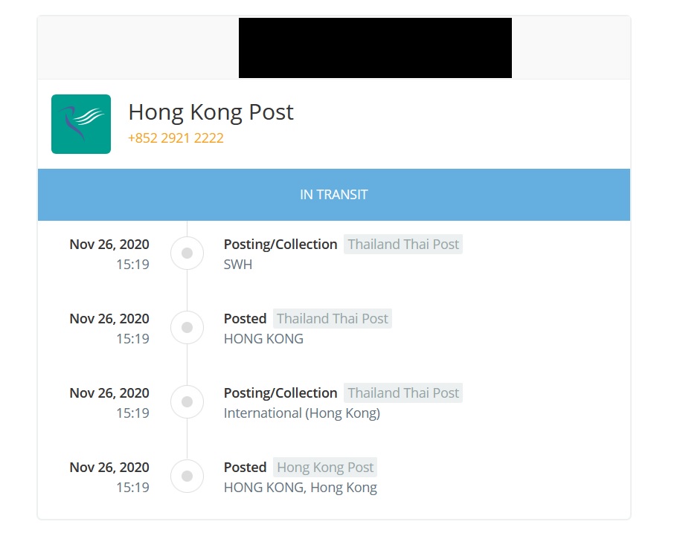Screen dimensions: 680x533
Task: Call the +852 2921 2222 phone link
Action: (x=176, y=138)
